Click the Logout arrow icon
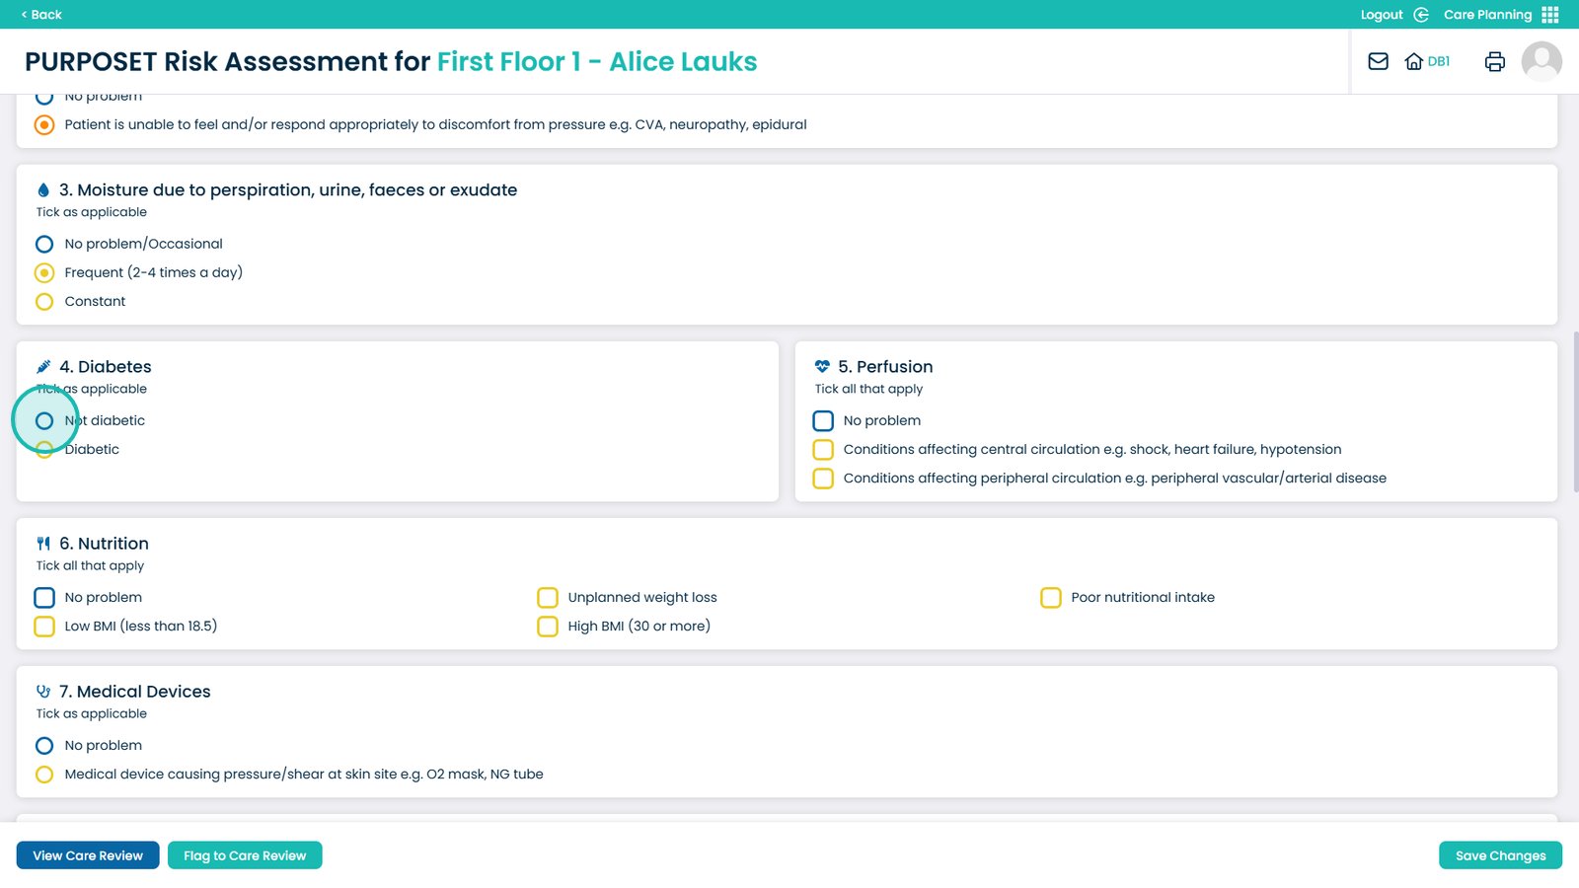The height and width of the screenshot is (888, 1579). 1421,15
